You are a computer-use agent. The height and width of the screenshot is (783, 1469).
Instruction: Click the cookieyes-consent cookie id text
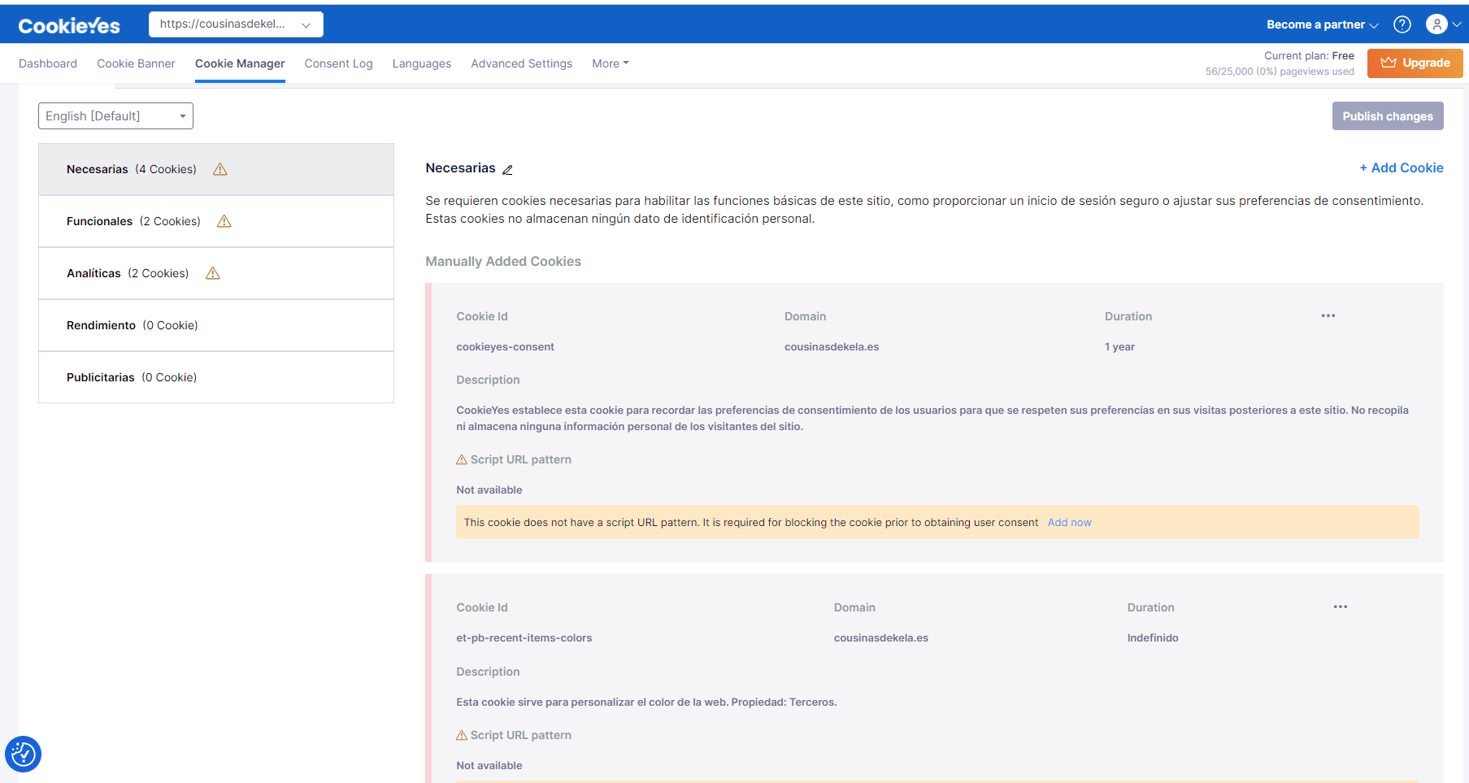point(505,347)
